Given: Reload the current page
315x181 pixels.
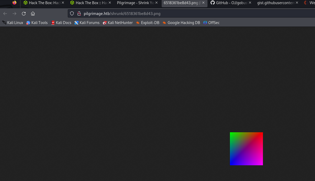Looking at the screenshot, I should click(24, 14).
